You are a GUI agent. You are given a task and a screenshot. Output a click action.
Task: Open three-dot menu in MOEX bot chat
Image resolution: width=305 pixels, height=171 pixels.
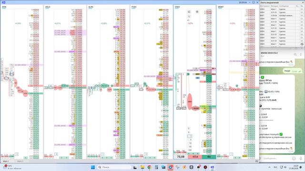[301, 55]
